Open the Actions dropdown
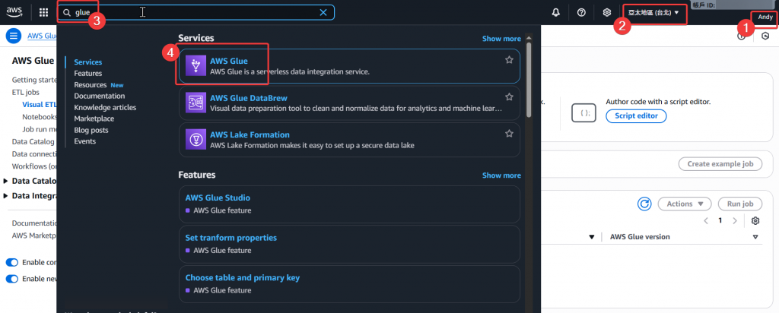 pos(685,204)
